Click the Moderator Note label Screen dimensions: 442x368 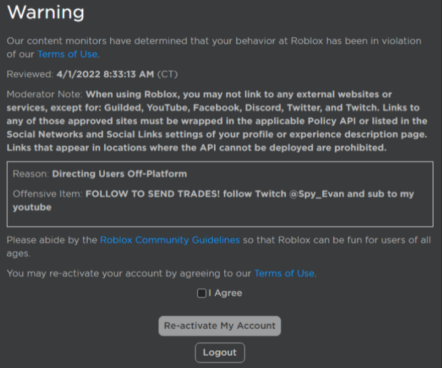[x=45, y=94]
